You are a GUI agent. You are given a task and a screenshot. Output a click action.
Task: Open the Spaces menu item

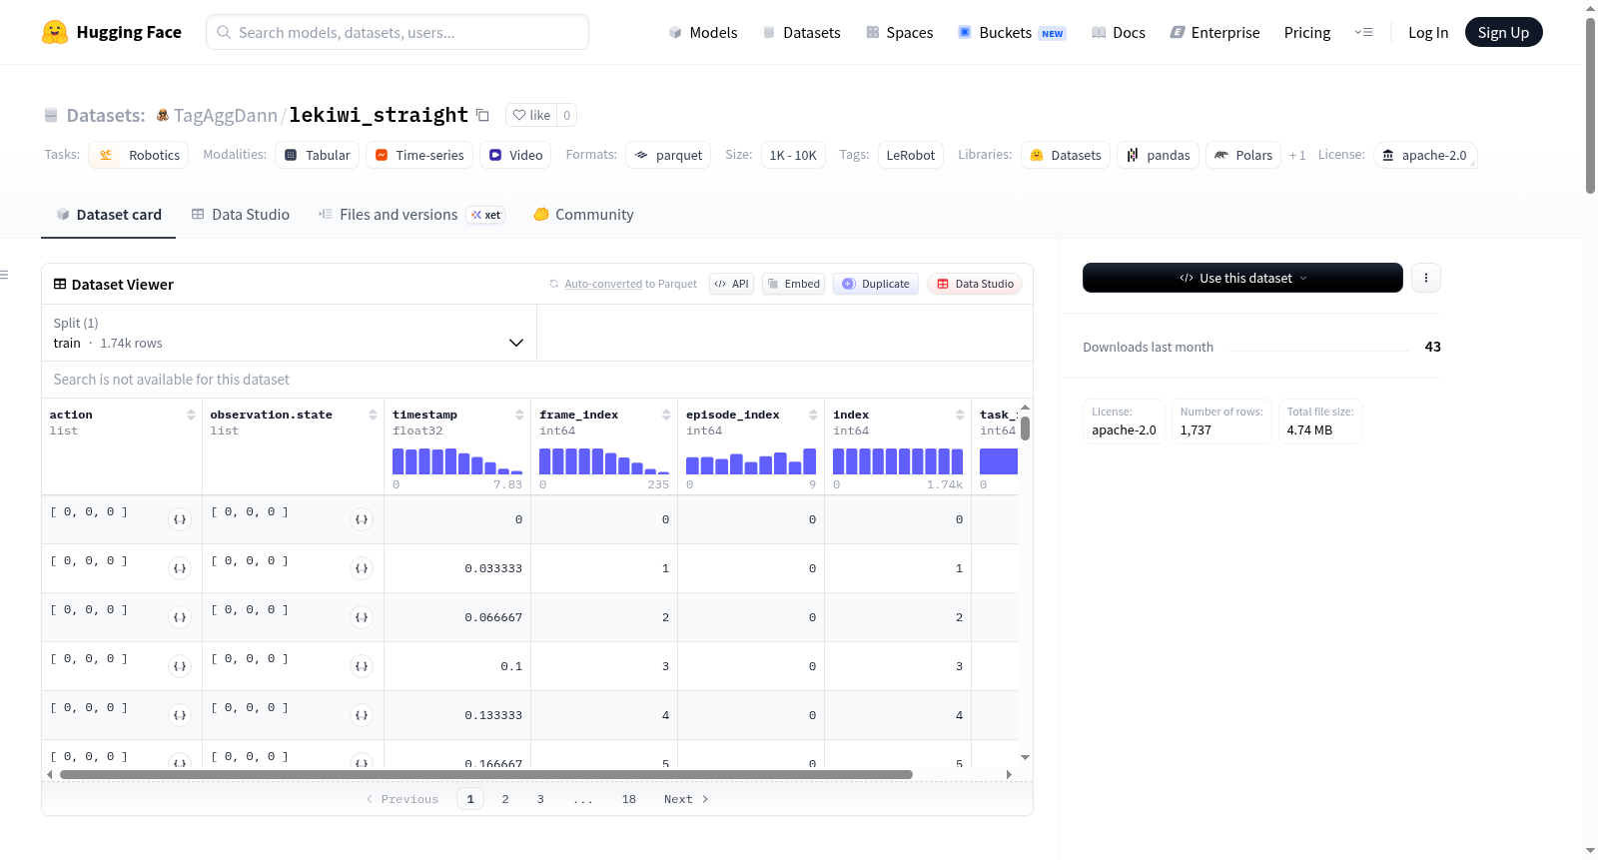pos(900,32)
